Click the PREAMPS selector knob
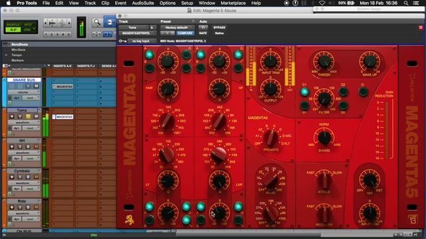Viewport: 426px width, 239px height. pyautogui.click(x=270, y=137)
